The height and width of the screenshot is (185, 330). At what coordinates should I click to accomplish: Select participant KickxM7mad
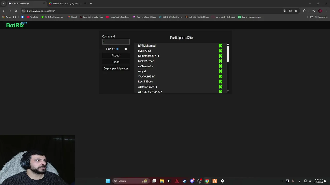146,61
